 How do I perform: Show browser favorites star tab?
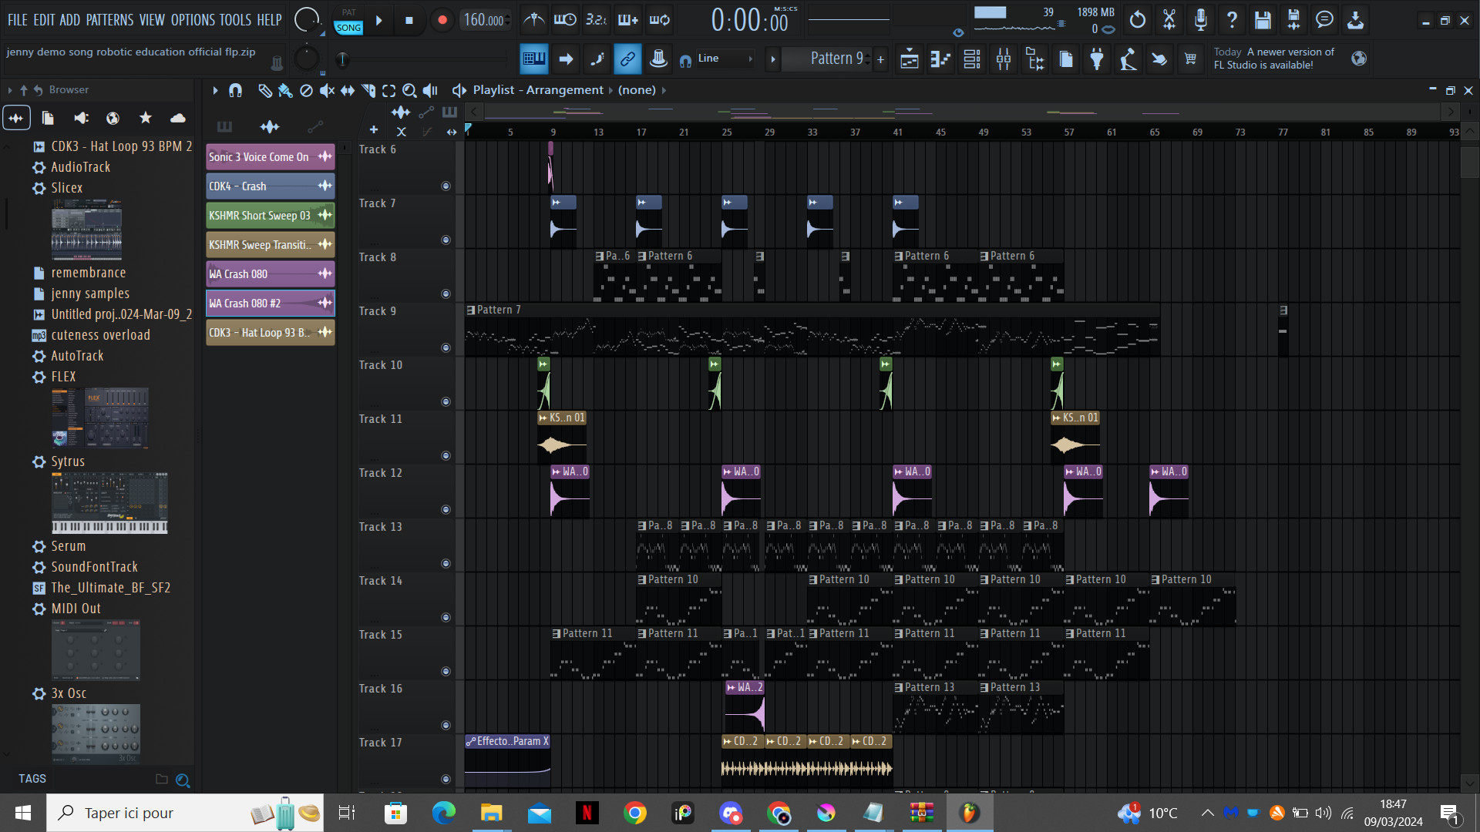pos(145,118)
